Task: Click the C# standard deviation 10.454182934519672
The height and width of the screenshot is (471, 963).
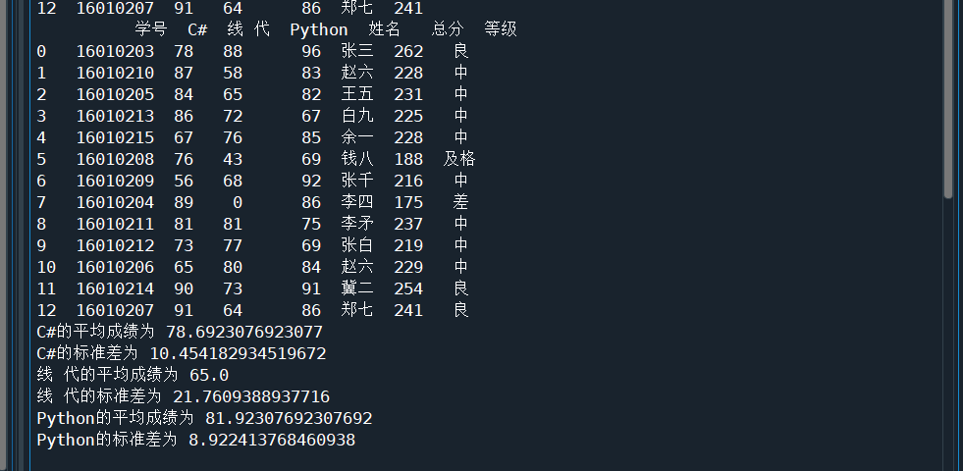Action: click(x=239, y=353)
